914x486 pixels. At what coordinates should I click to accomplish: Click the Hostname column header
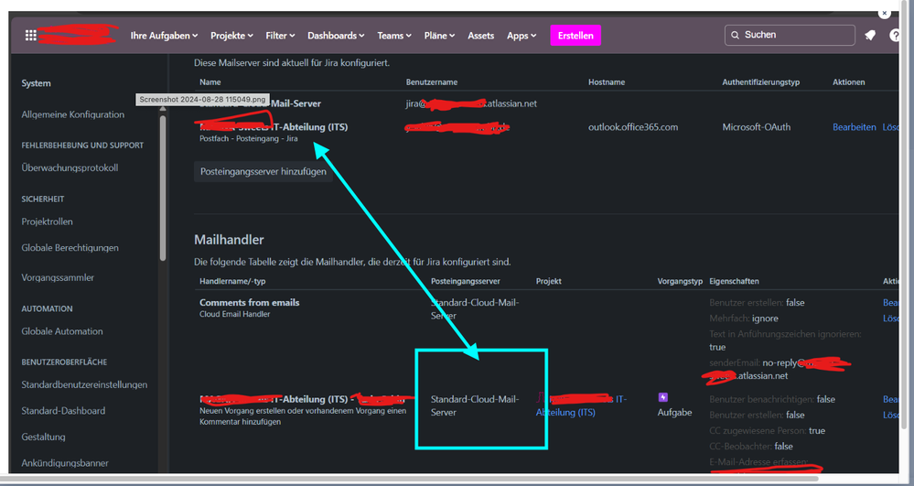coord(607,82)
